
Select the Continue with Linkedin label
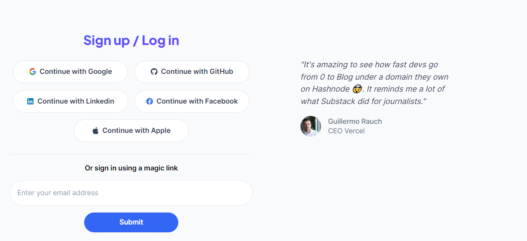point(76,101)
